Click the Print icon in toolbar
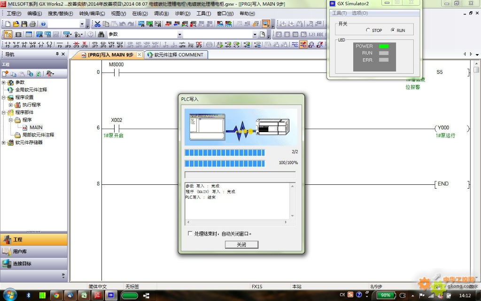This screenshot has width=481, height=301. point(32,24)
